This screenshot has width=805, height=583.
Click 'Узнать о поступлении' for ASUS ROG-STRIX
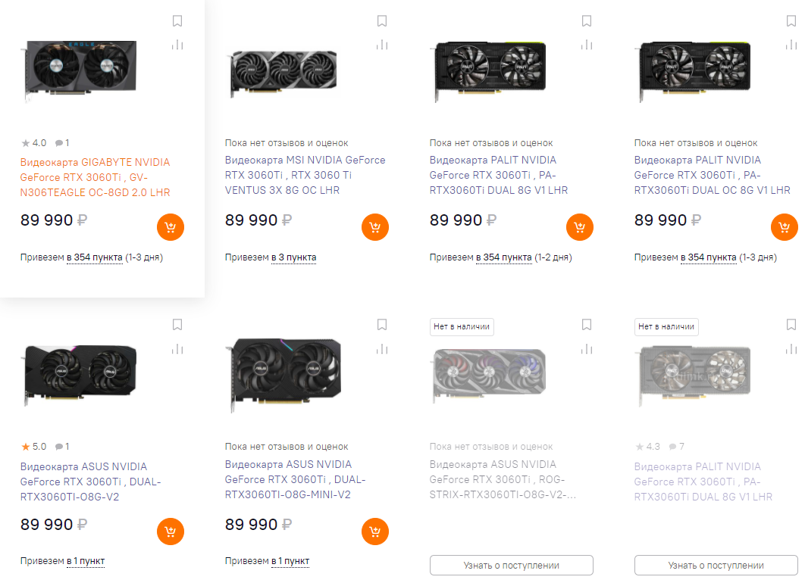point(512,566)
